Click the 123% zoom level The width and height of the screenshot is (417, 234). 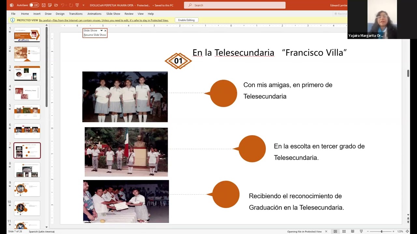[x=400, y=231]
